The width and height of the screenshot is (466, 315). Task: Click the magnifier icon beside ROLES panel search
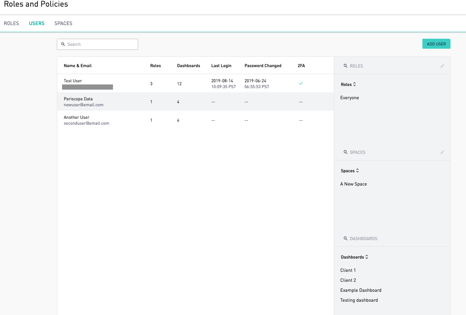click(x=346, y=66)
